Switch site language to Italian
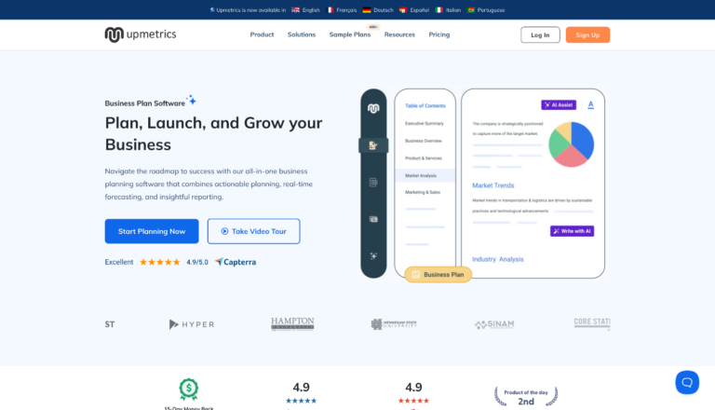 pyautogui.click(x=452, y=10)
